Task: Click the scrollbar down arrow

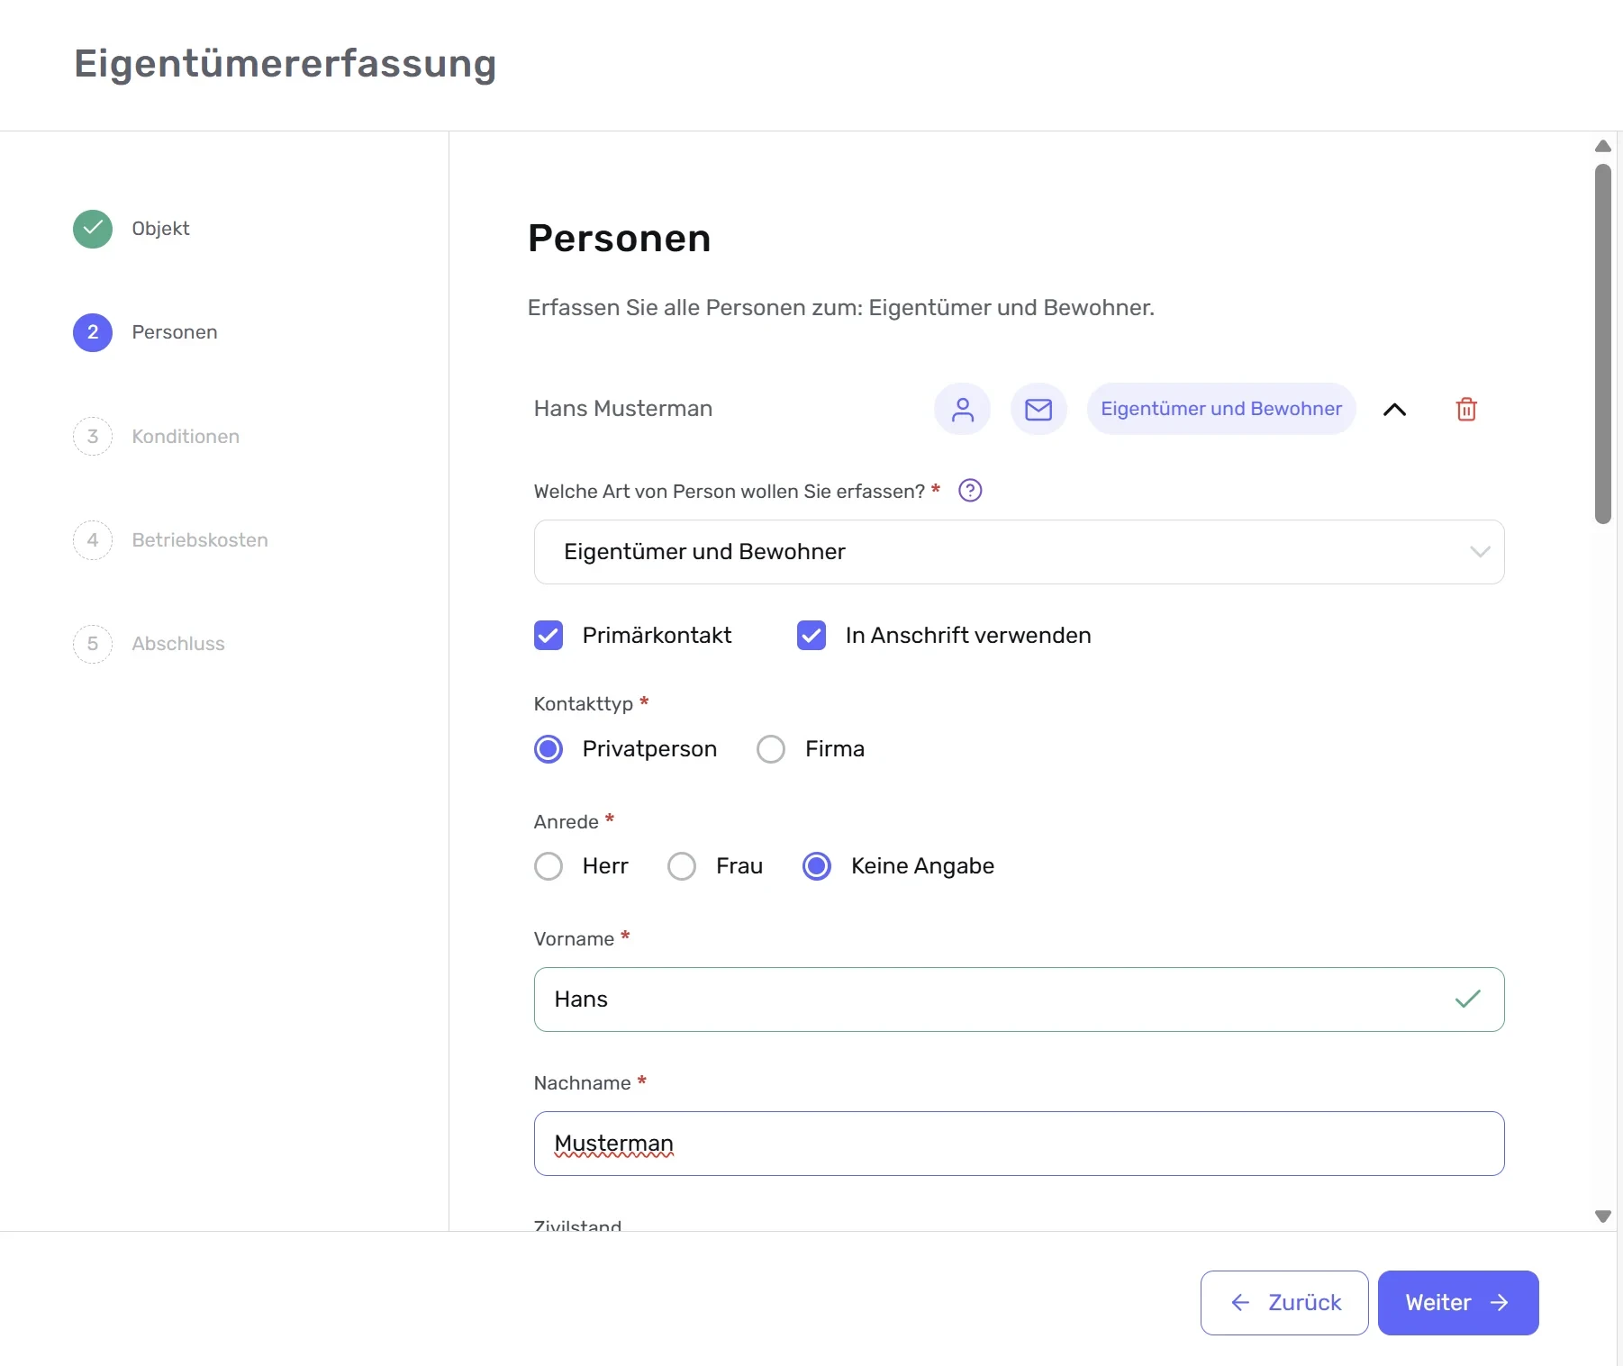Action: click(x=1603, y=1217)
